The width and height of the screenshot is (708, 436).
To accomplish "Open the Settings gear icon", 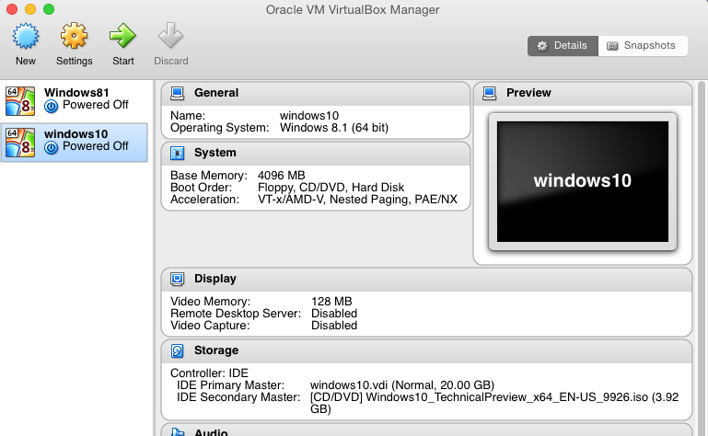I will point(74,38).
